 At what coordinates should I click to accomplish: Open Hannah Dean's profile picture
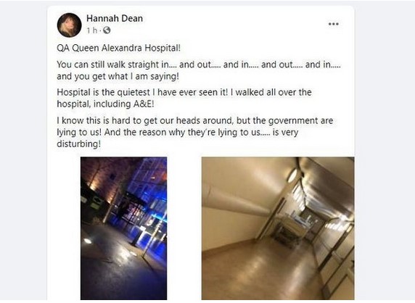point(70,25)
